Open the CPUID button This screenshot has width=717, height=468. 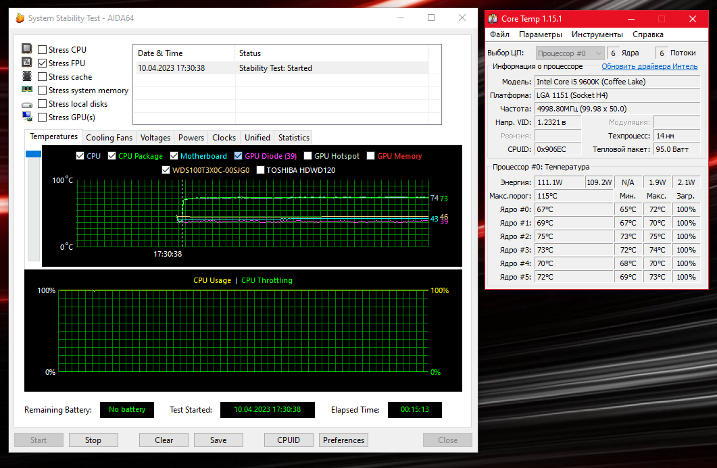[x=289, y=440]
